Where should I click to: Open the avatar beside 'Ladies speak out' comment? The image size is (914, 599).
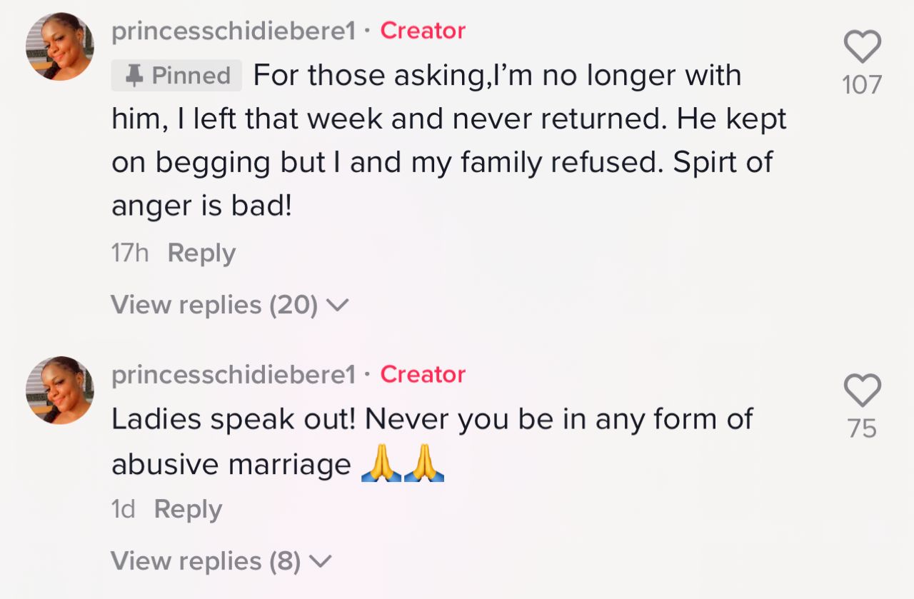coord(60,390)
